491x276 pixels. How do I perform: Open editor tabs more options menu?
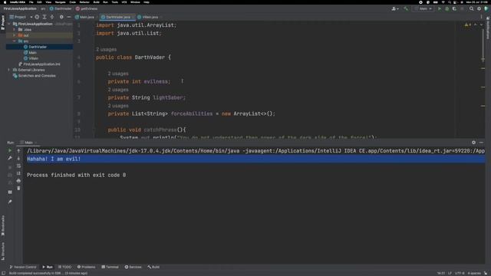481,17
